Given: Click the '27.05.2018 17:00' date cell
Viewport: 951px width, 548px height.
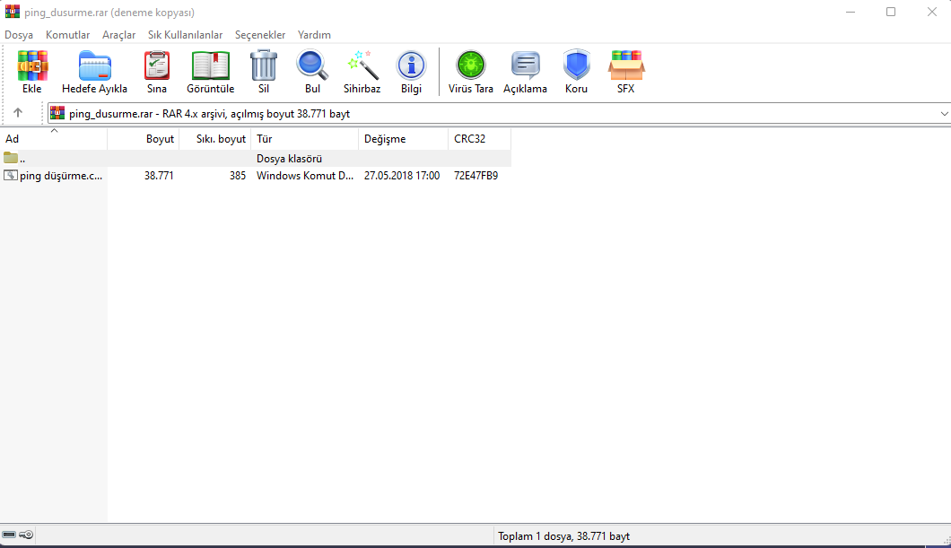Looking at the screenshot, I should point(402,175).
